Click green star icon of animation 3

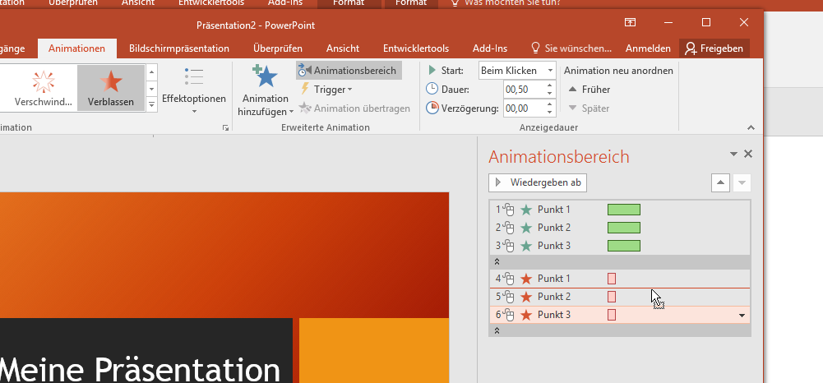pos(526,246)
